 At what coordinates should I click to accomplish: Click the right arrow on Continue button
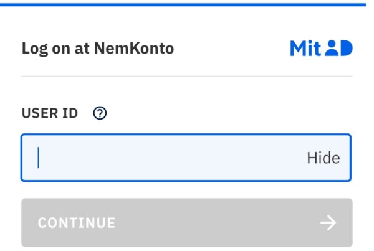(328, 222)
